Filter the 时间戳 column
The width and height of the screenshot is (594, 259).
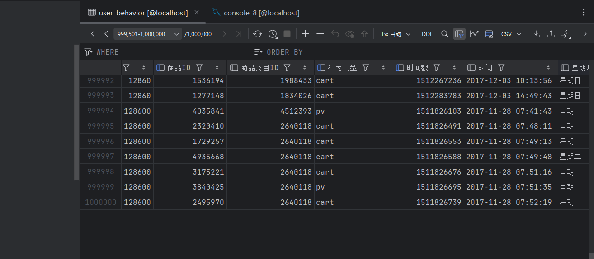437,68
